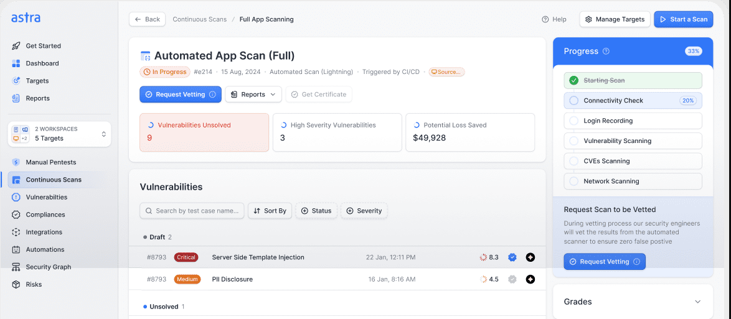Select Vulnerabilities Unsolved card
The image size is (731, 319).
[x=204, y=132]
